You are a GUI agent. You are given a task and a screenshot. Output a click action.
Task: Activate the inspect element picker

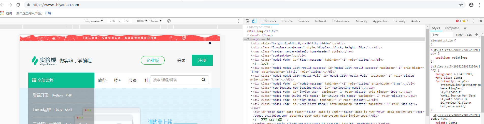pyautogui.click(x=247, y=21)
